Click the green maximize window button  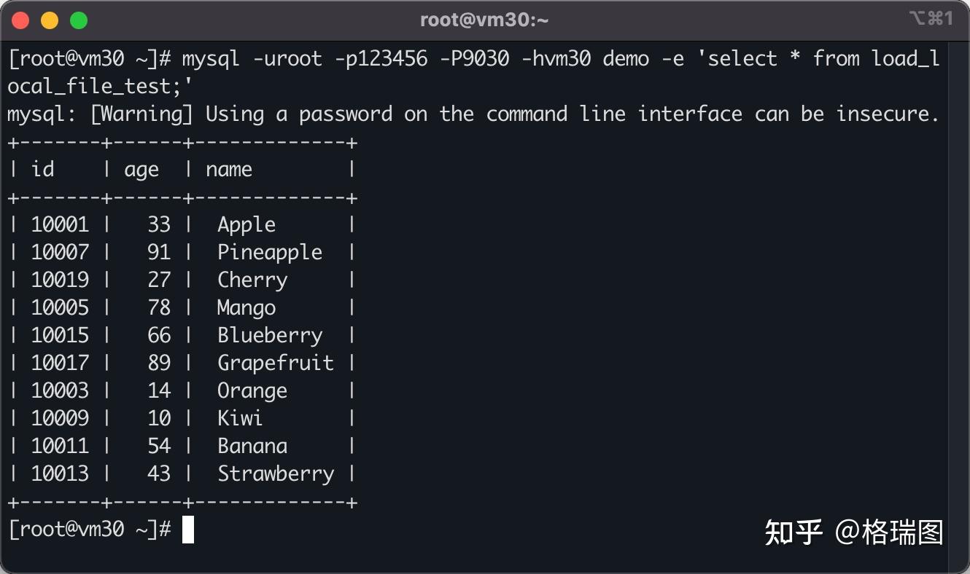[x=79, y=20]
